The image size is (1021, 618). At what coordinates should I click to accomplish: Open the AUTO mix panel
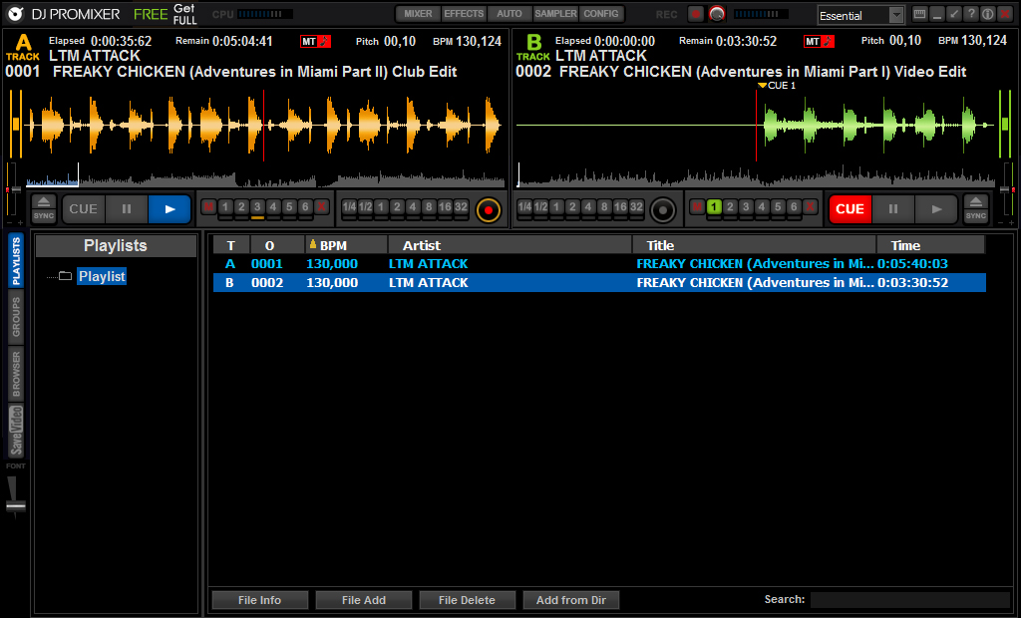point(510,14)
